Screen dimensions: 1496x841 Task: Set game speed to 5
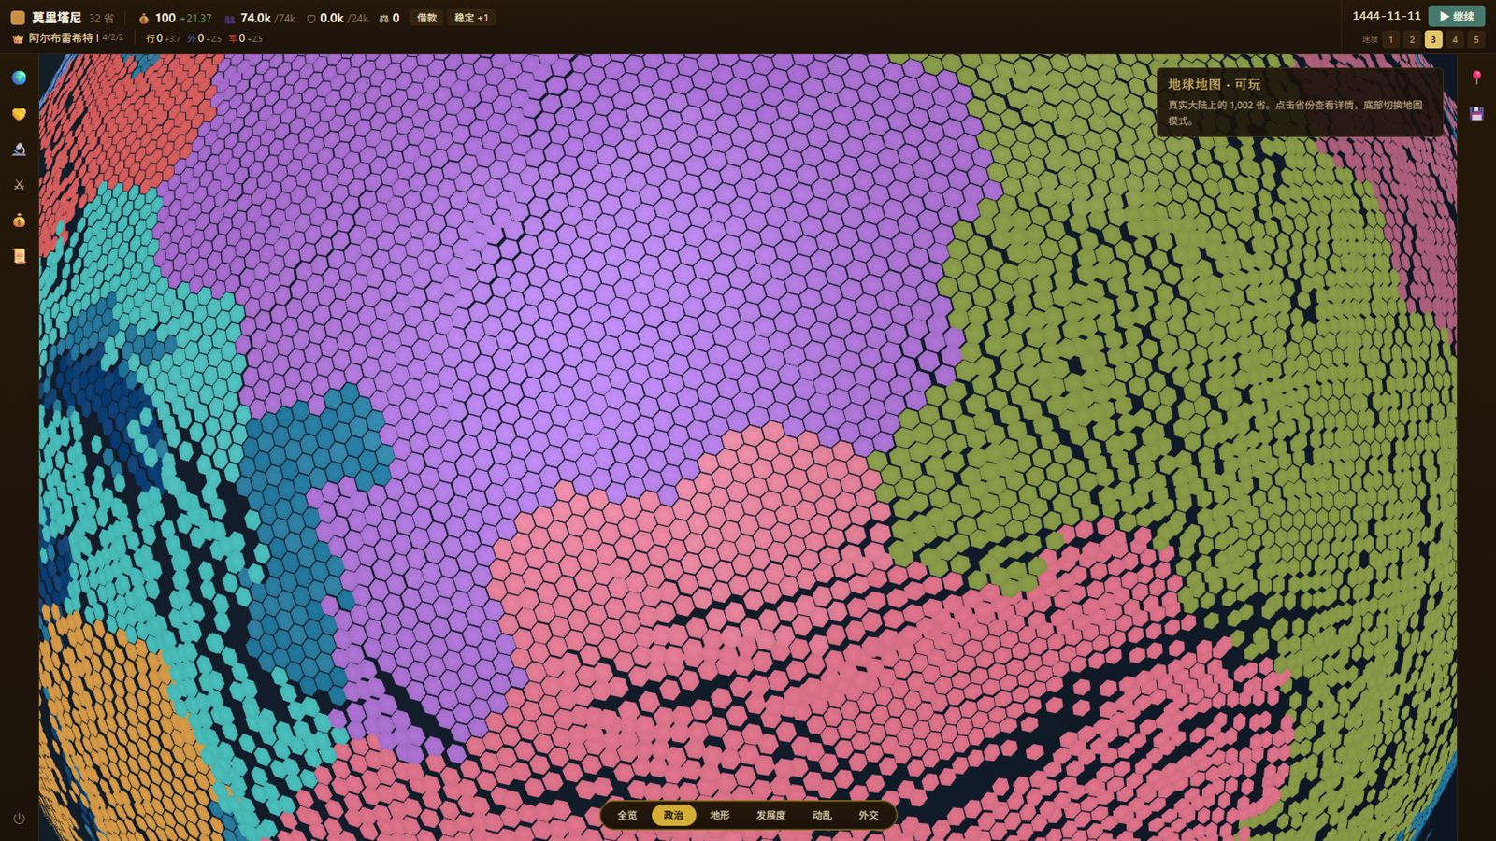(x=1476, y=39)
